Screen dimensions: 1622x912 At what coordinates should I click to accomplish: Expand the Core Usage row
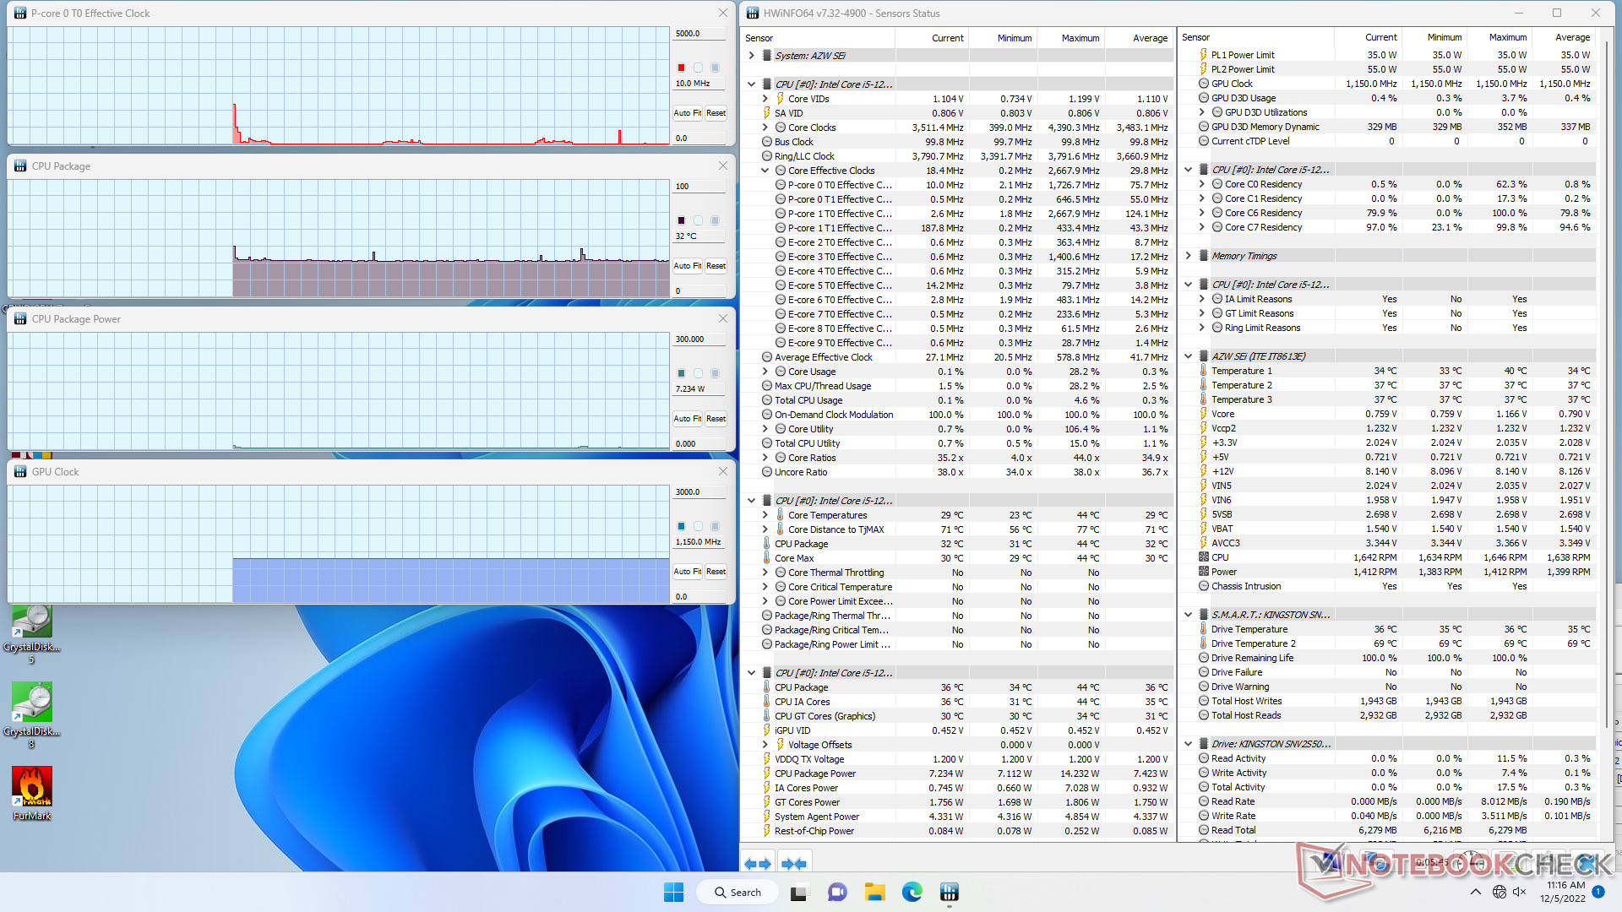(765, 372)
